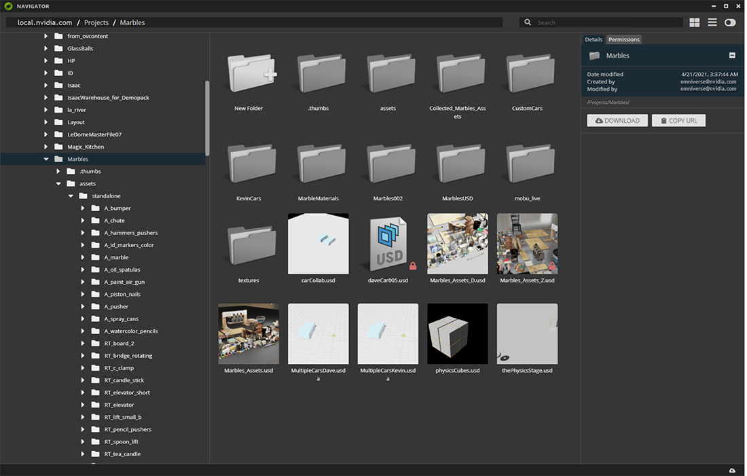Collapse the Marbles tree node
This screenshot has height=476, width=747.
46,159
